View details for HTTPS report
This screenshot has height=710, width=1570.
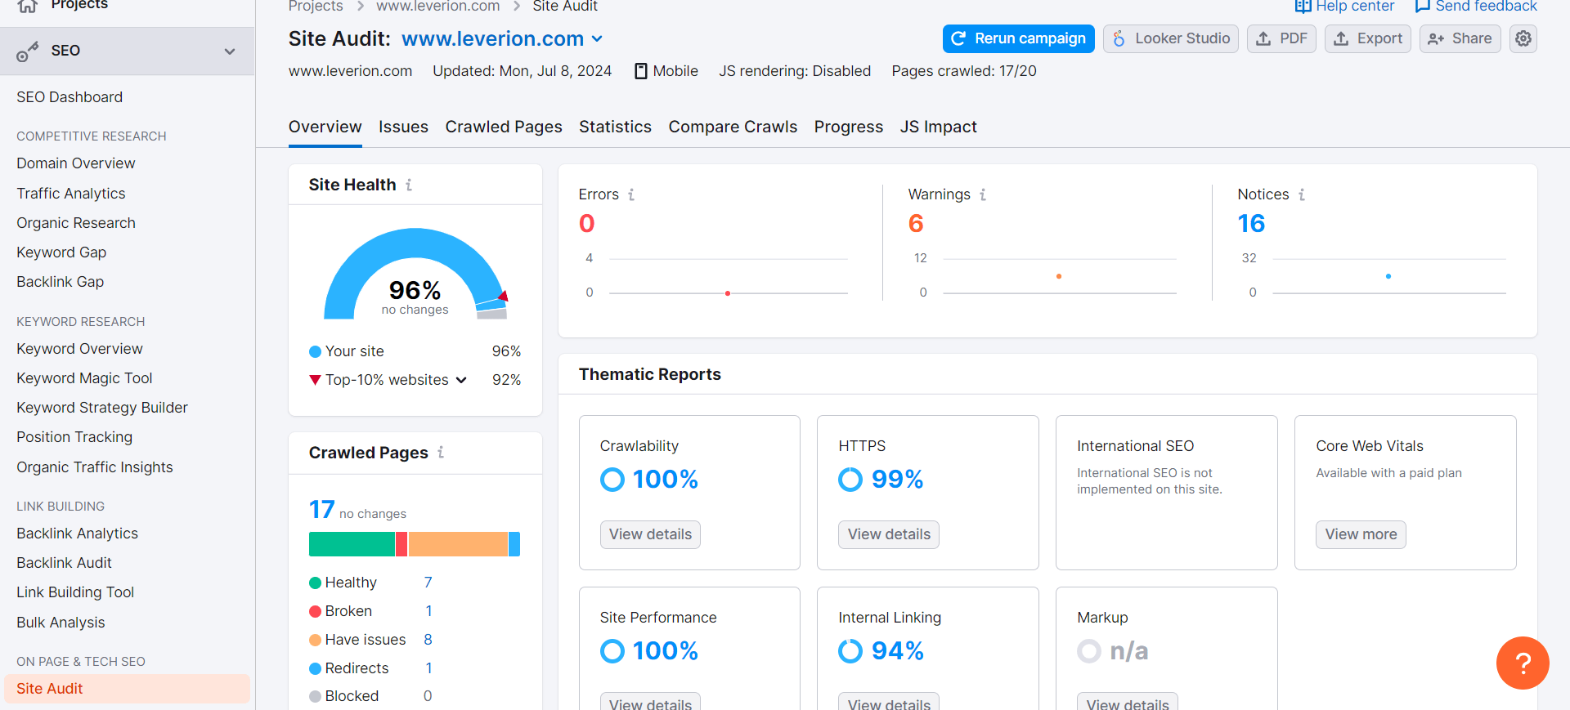889,534
